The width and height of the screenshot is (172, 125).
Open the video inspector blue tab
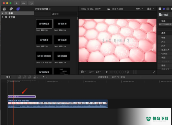(x=164, y=9)
